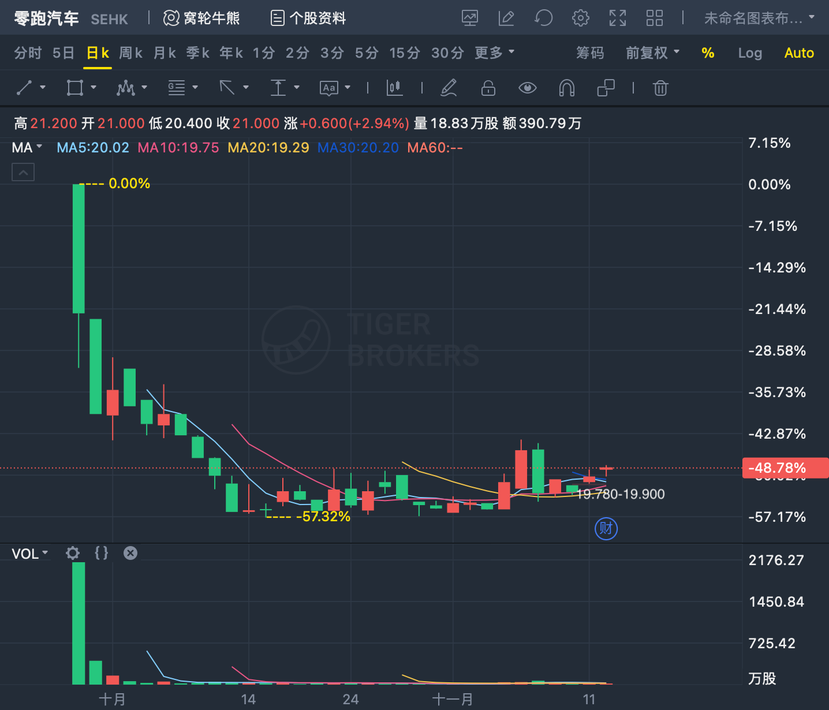Click the MA5:20.02 legend label
Screen dimensions: 829x710
click(93, 148)
